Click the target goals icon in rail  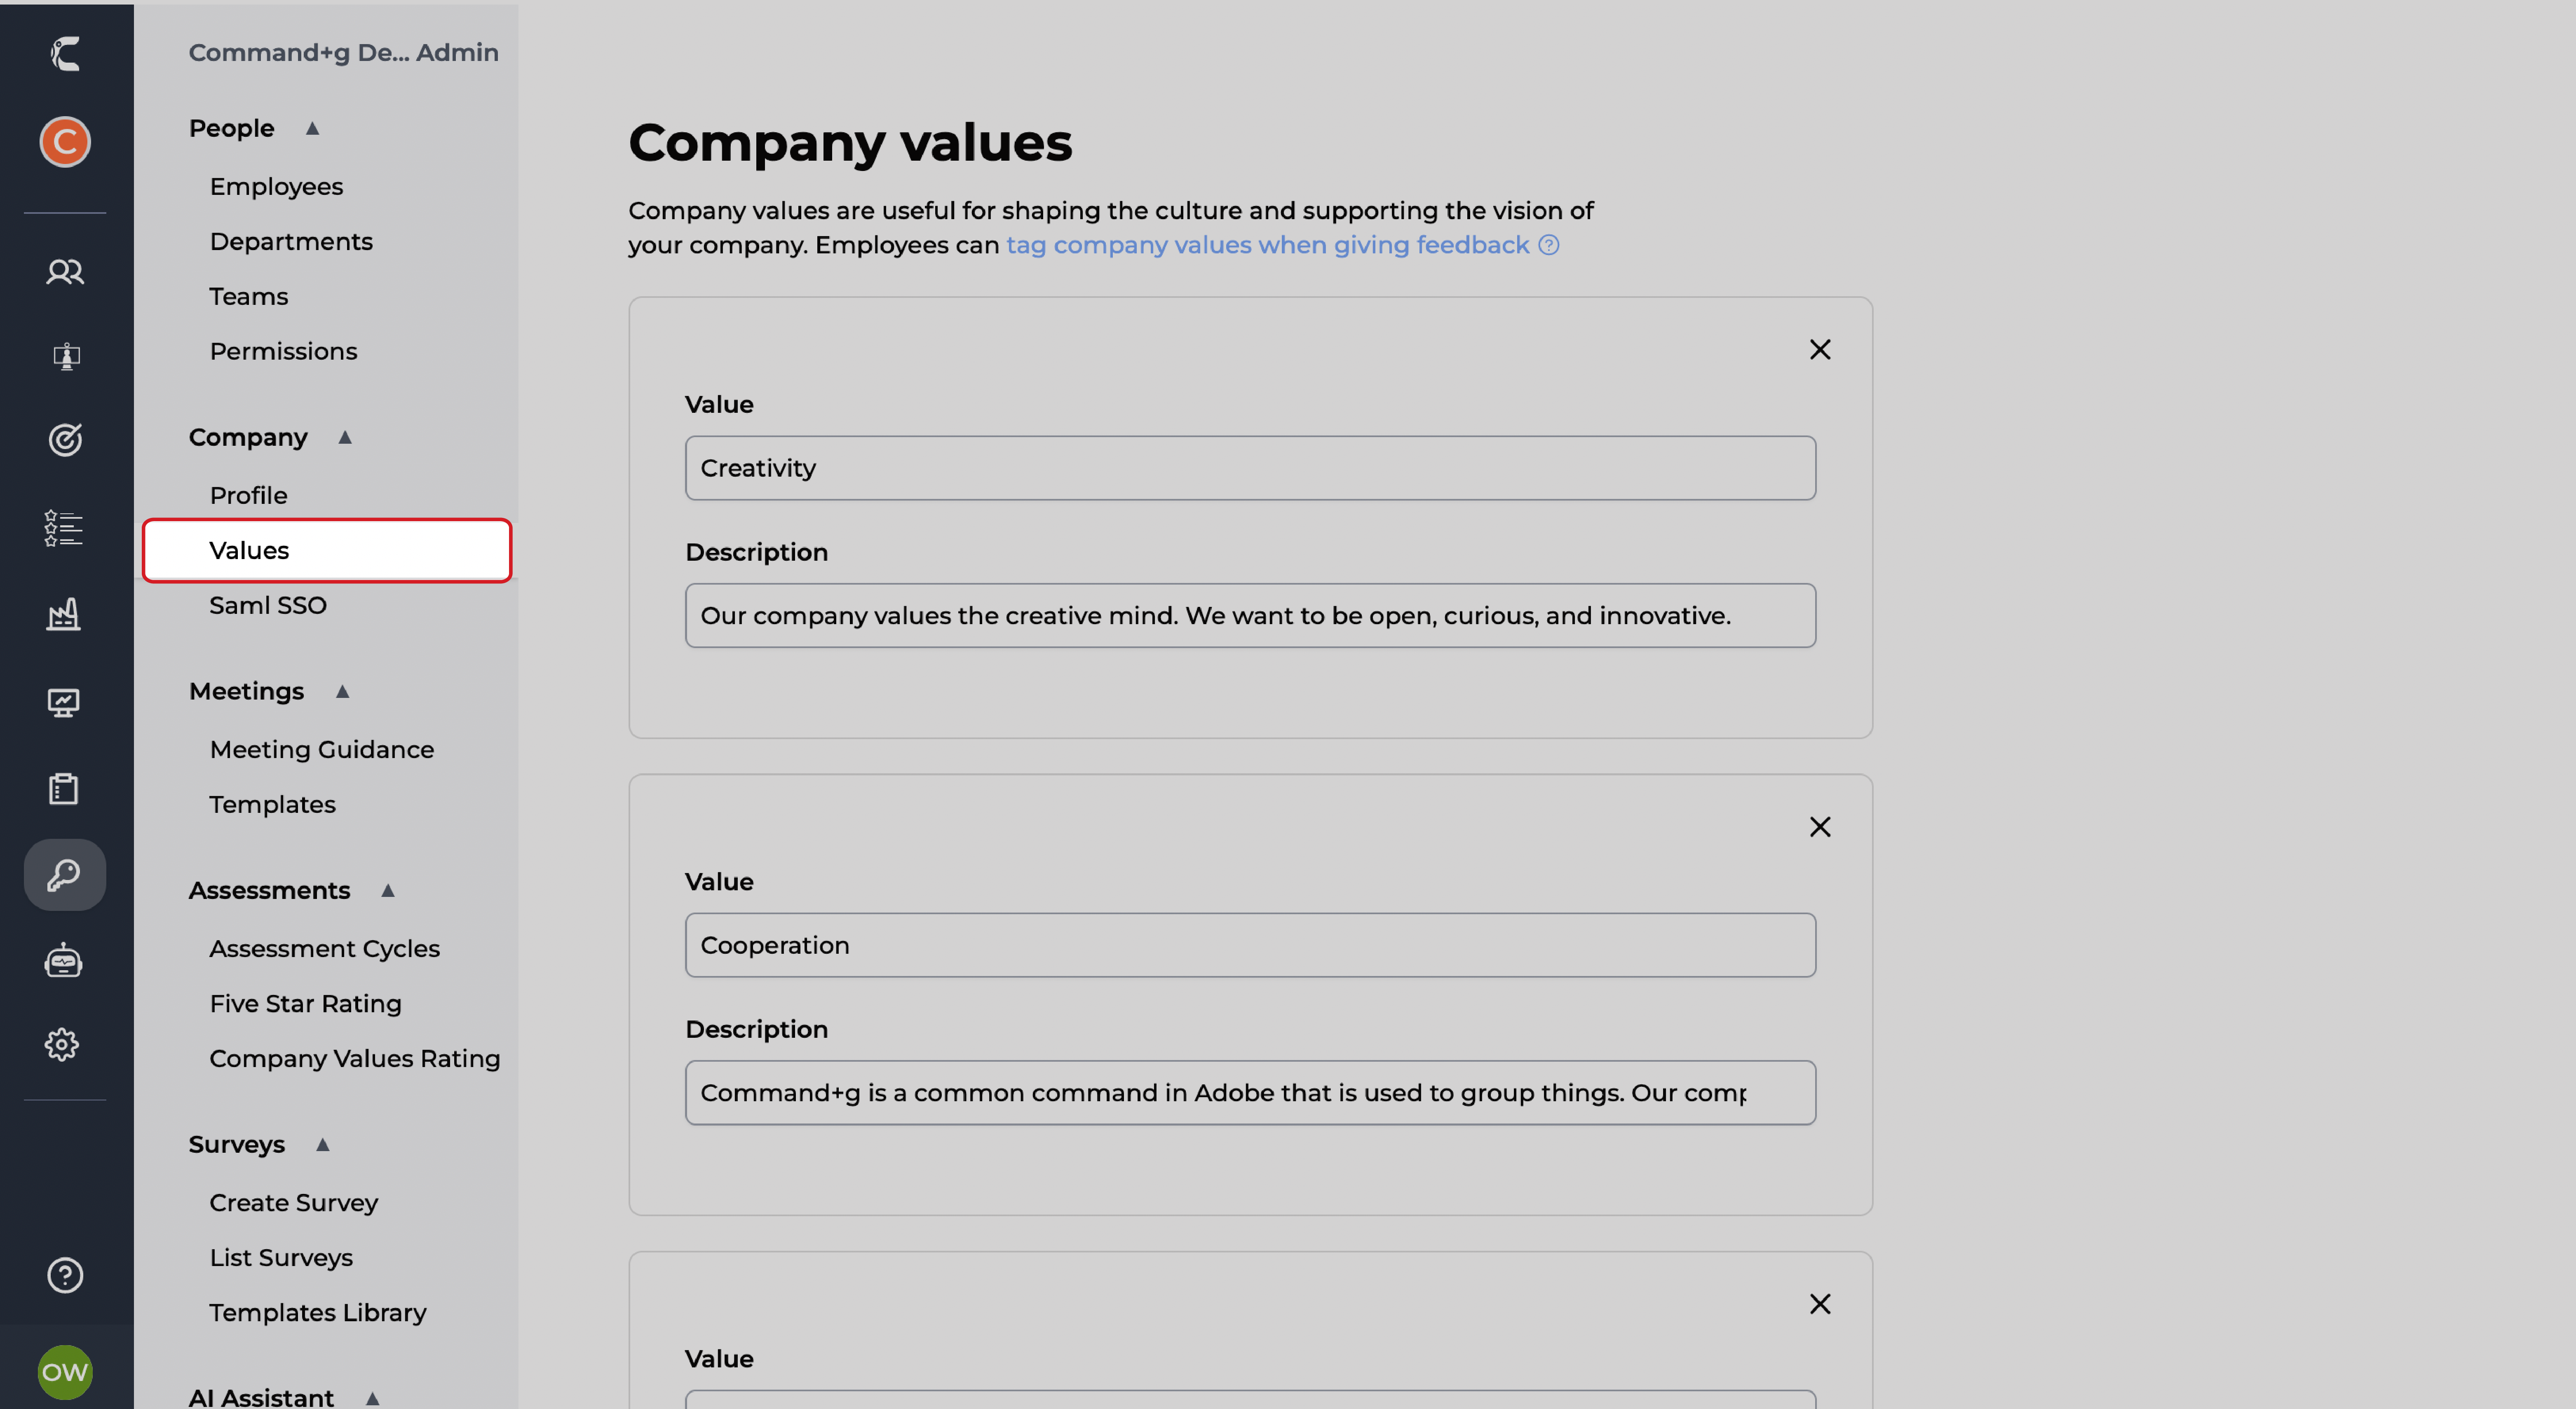(x=65, y=440)
